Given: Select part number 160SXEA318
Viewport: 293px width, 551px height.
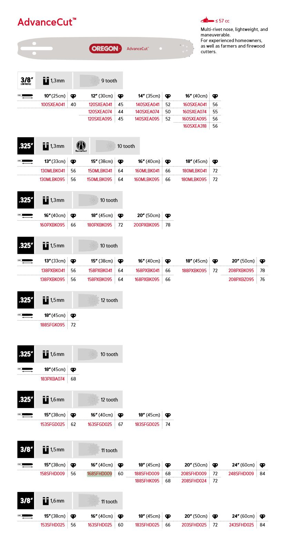Looking at the screenshot, I should [x=195, y=126].
